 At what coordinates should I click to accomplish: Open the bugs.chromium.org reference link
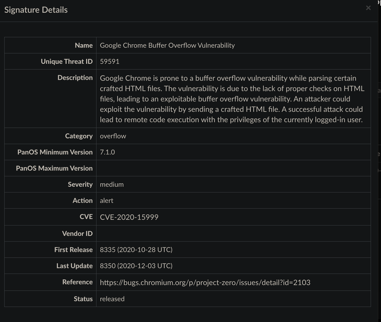point(205,282)
